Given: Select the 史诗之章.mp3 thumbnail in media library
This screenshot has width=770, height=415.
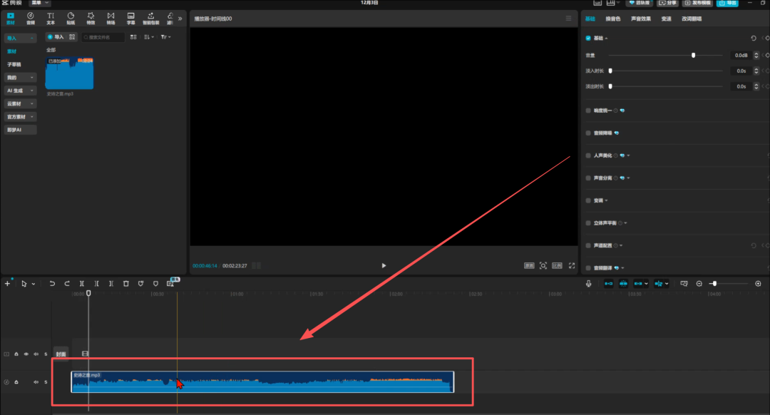Looking at the screenshot, I should 69,73.
